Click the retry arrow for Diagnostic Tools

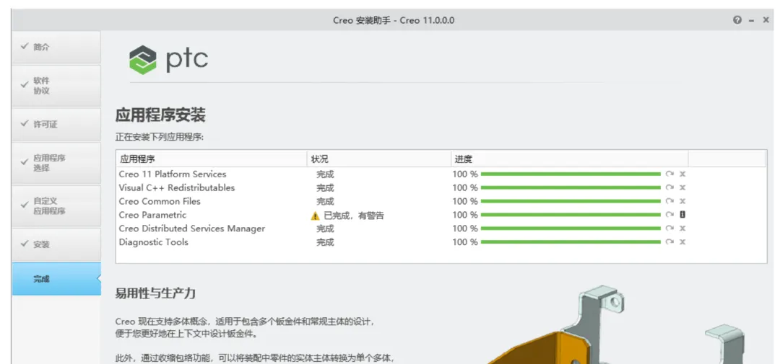pos(669,242)
